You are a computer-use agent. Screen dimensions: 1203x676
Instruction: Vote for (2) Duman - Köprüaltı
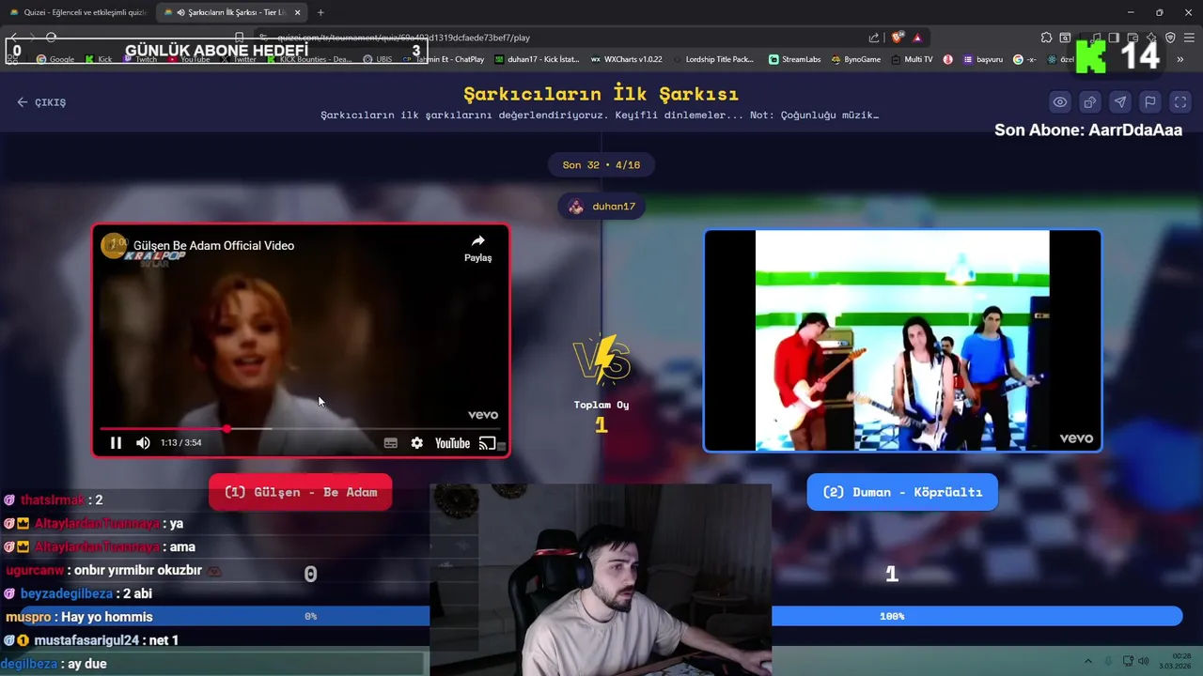click(x=902, y=492)
